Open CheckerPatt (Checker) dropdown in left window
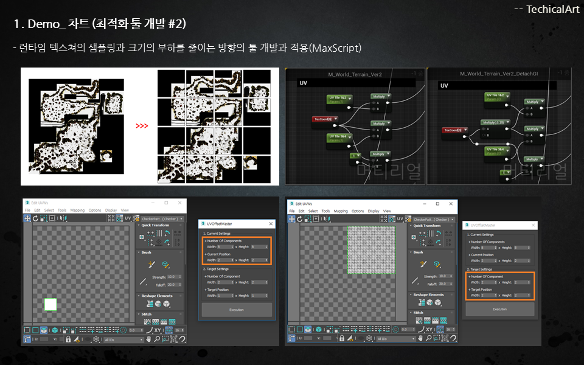This screenshot has height=365, width=584. pyautogui.click(x=162, y=219)
